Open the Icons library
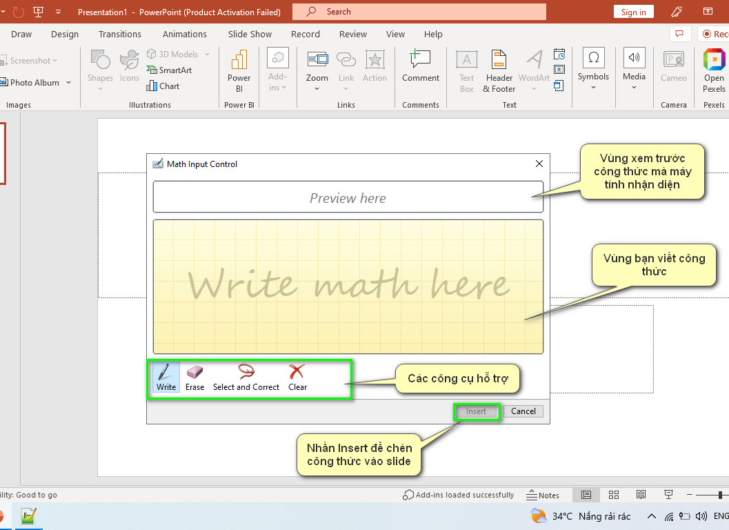The image size is (729, 530). coord(129,66)
